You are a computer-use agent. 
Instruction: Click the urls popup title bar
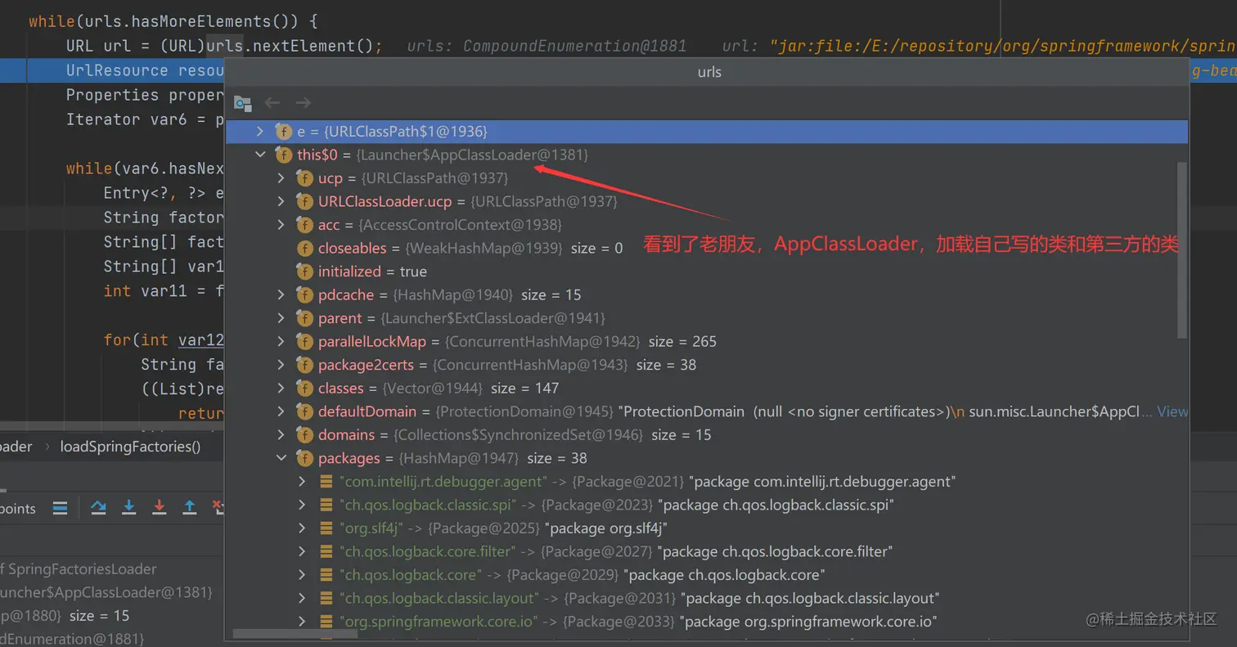pyautogui.click(x=708, y=72)
